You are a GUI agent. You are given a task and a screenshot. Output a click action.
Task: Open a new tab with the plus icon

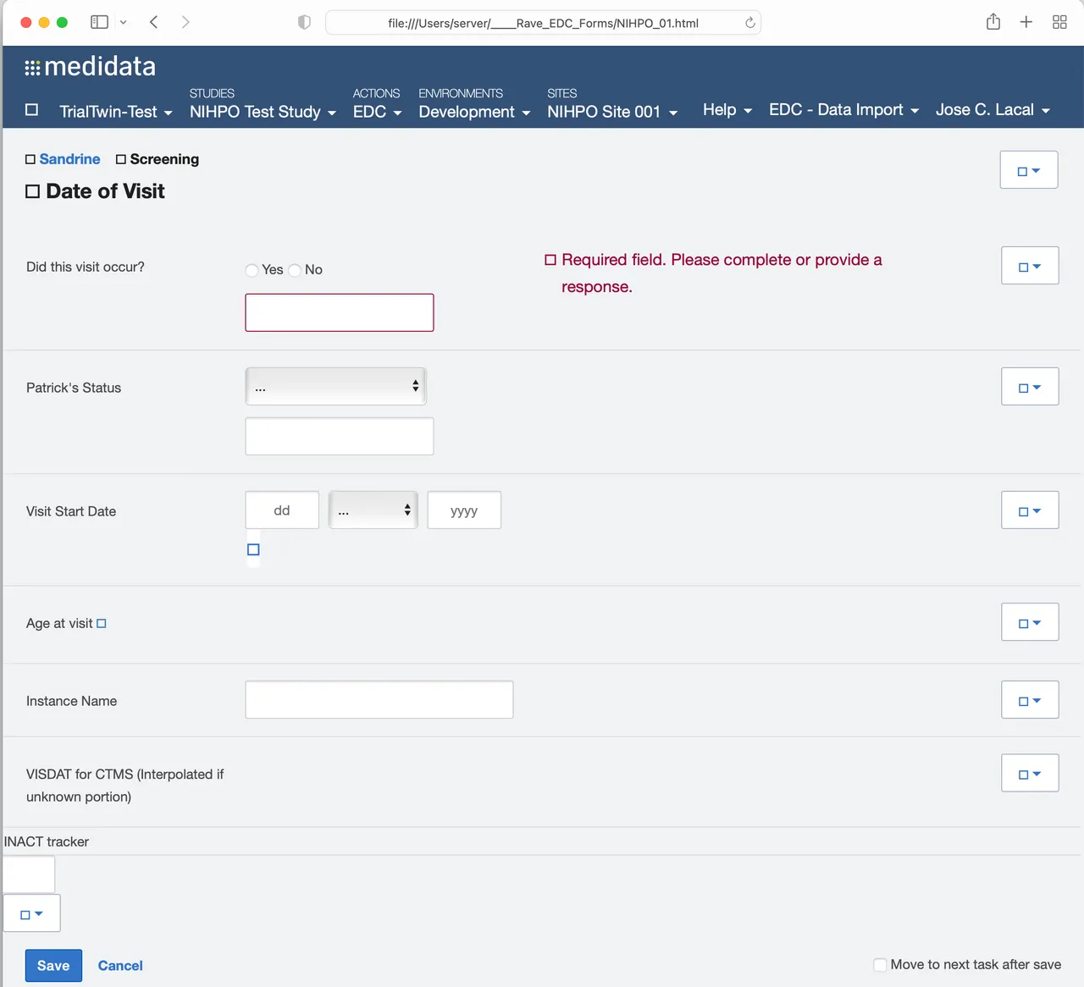pyautogui.click(x=1026, y=22)
